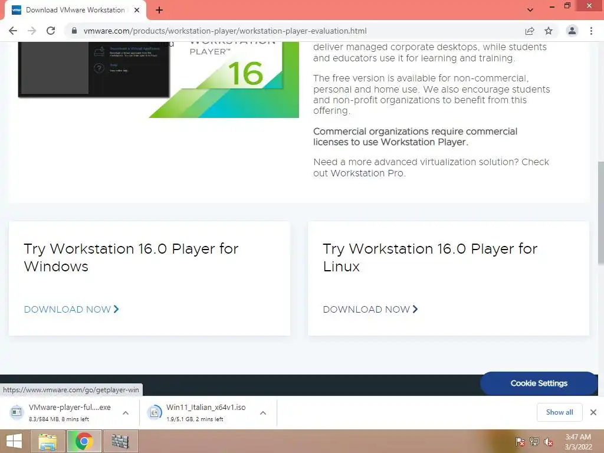Open tab search chevron in title bar

tap(530, 9)
